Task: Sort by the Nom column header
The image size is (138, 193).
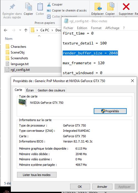Action: (9, 39)
